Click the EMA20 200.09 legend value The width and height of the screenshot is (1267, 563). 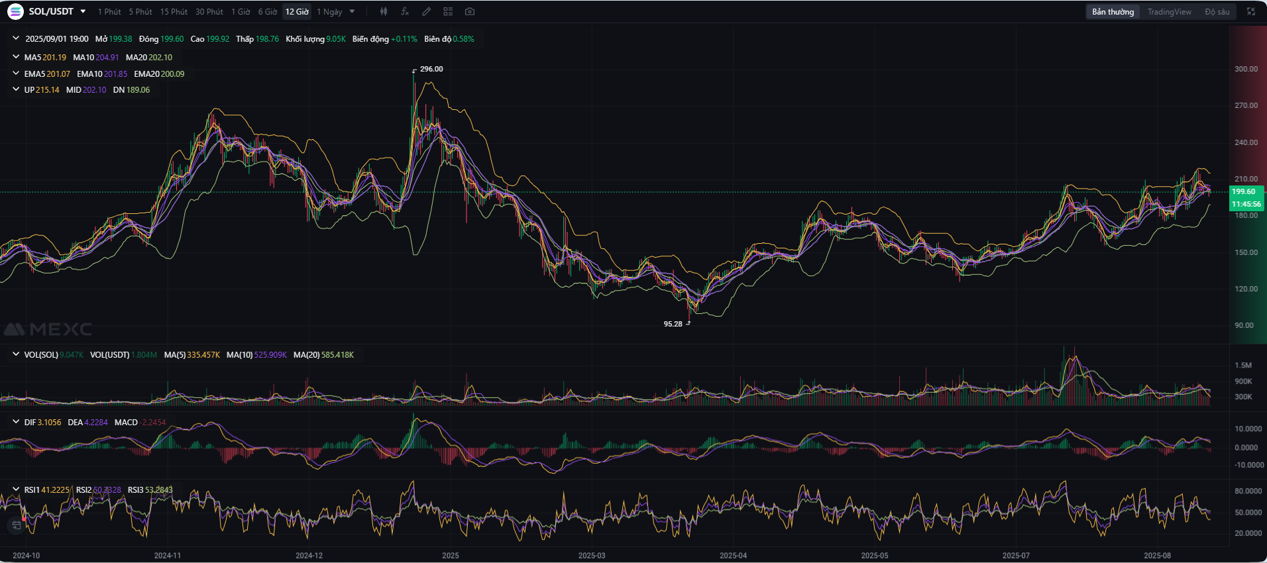pos(159,74)
